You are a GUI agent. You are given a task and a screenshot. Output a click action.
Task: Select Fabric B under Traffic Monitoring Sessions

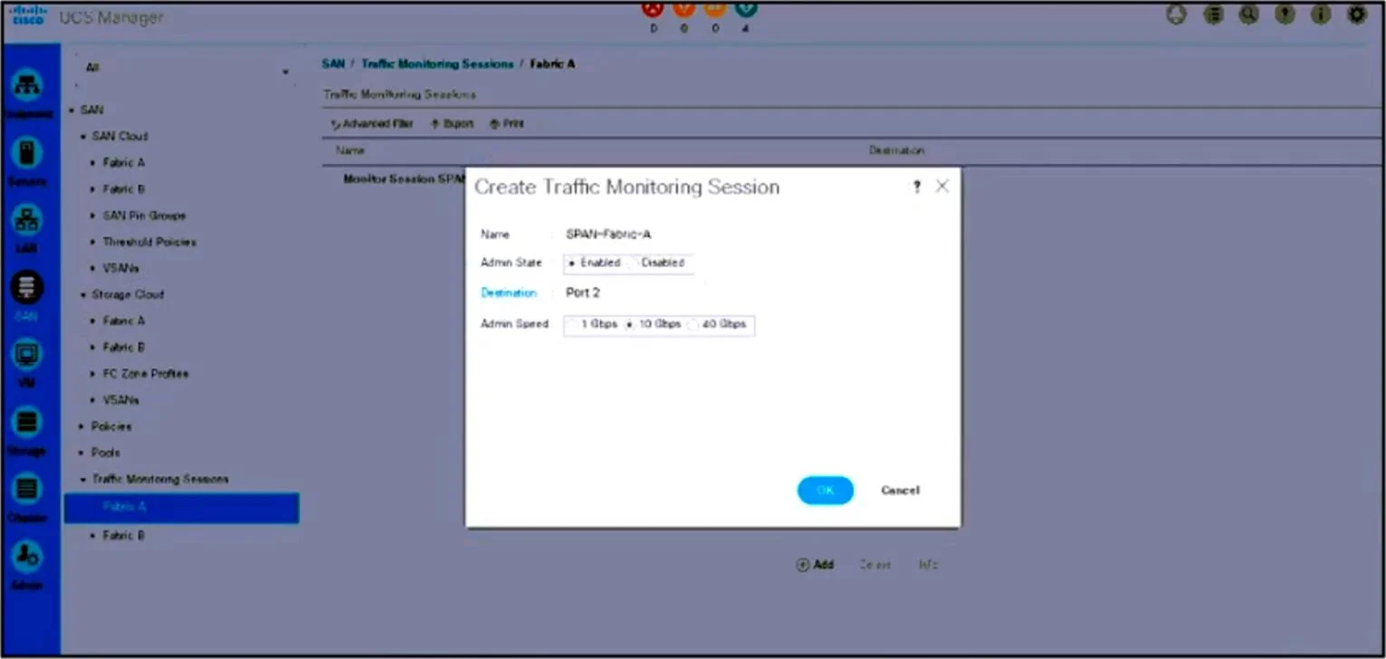tap(124, 536)
